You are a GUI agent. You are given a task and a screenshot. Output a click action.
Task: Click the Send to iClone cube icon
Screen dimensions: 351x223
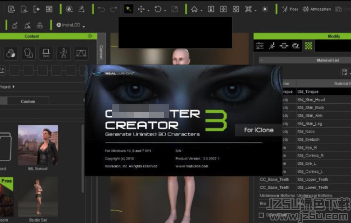[69, 9]
